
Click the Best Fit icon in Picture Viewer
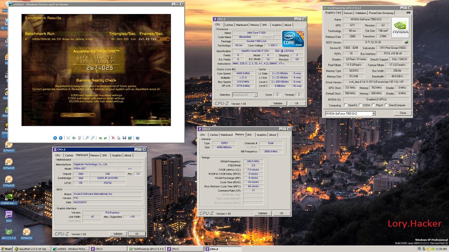point(68,138)
